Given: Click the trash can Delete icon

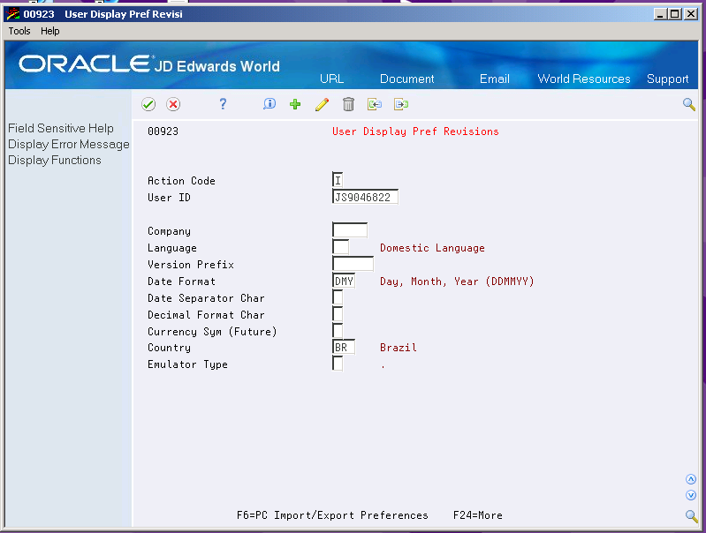Looking at the screenshot, I should pos(348,104).
